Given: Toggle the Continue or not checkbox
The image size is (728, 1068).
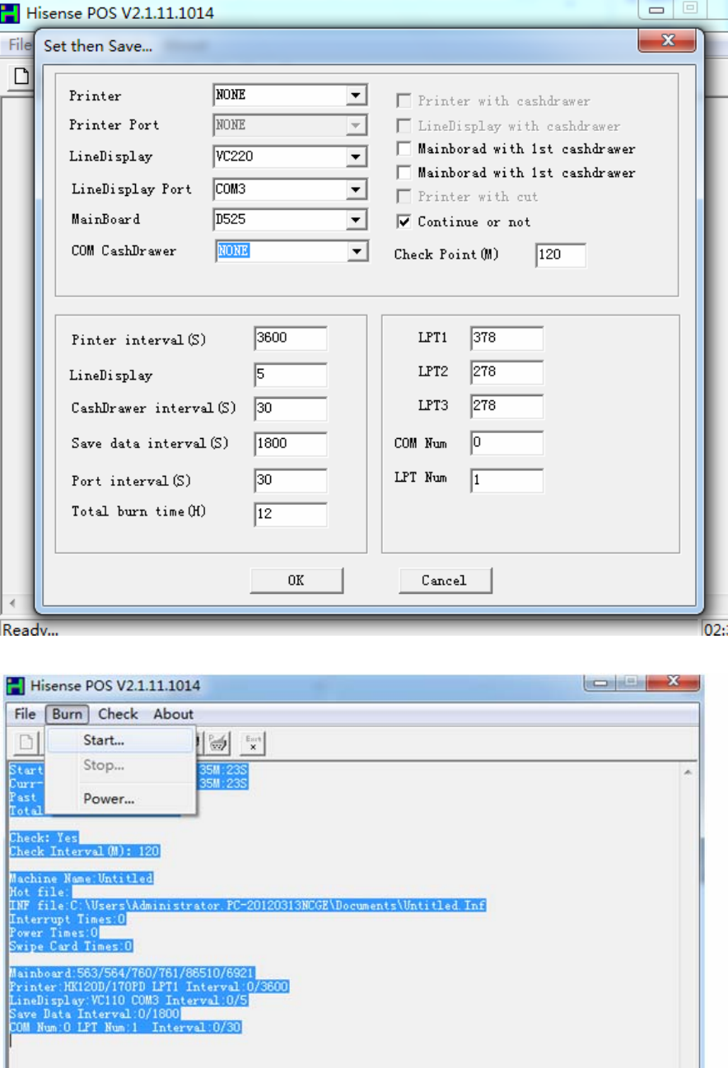Looking at the screenshot, I should pos(404,222).
